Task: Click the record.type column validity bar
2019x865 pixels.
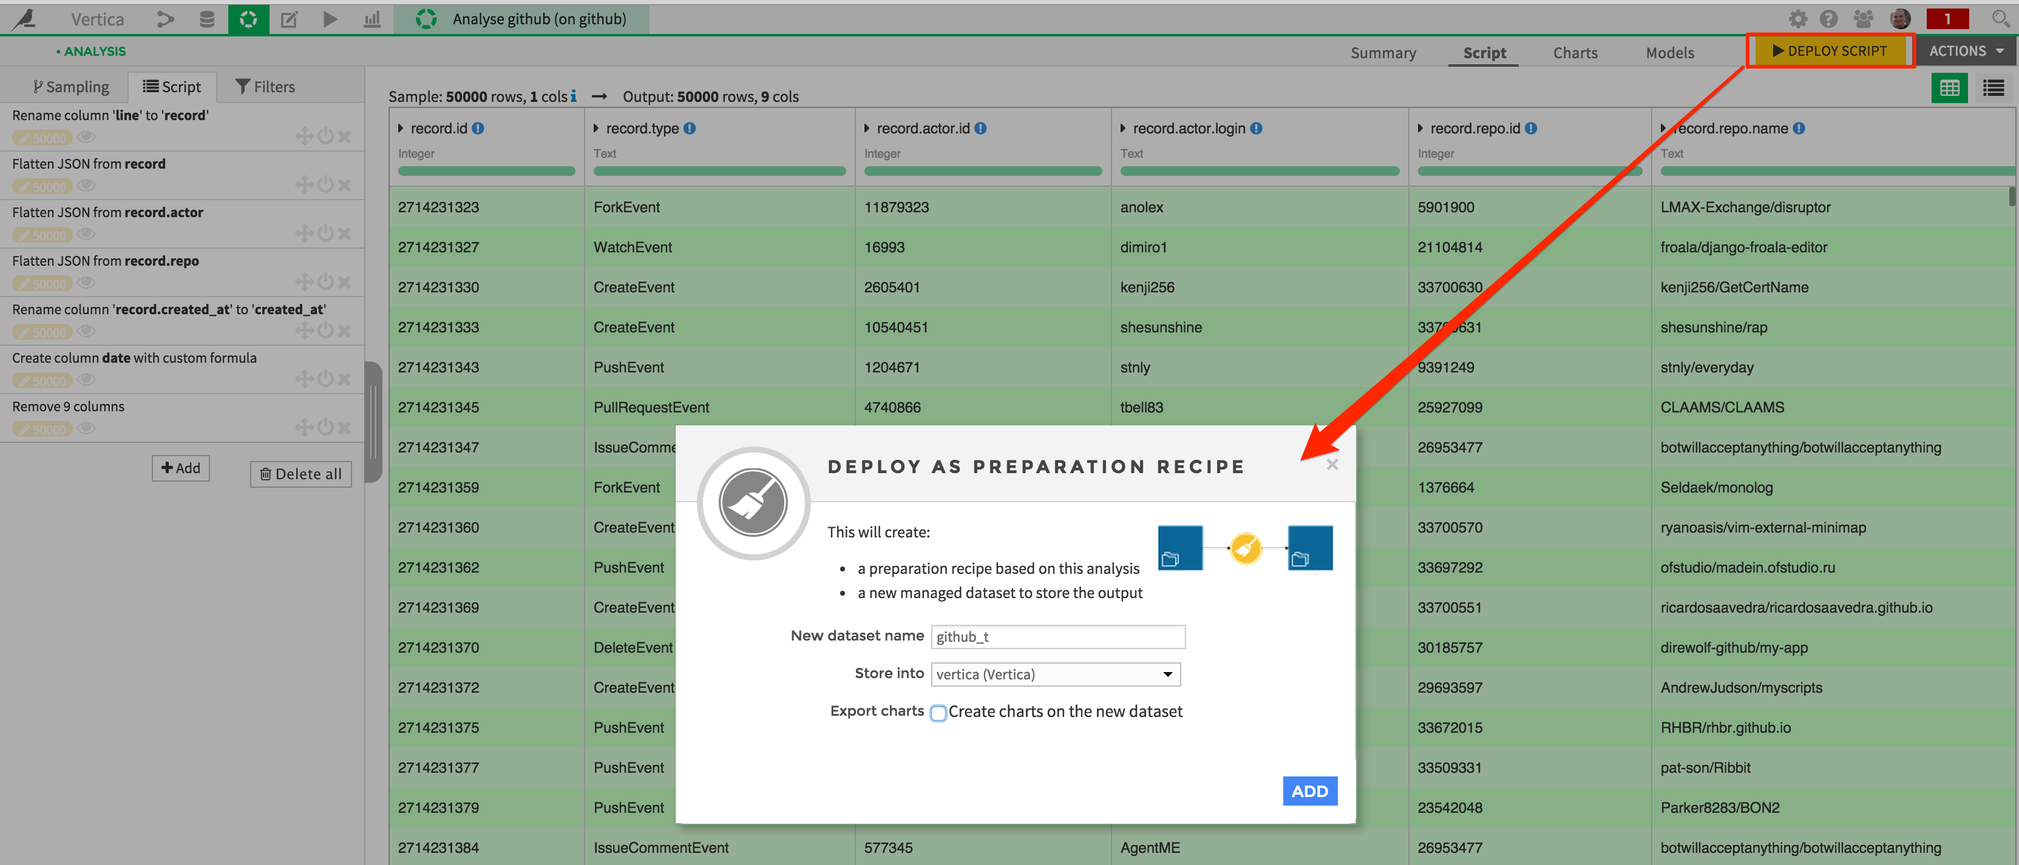Action: click(x=719, y=171)
